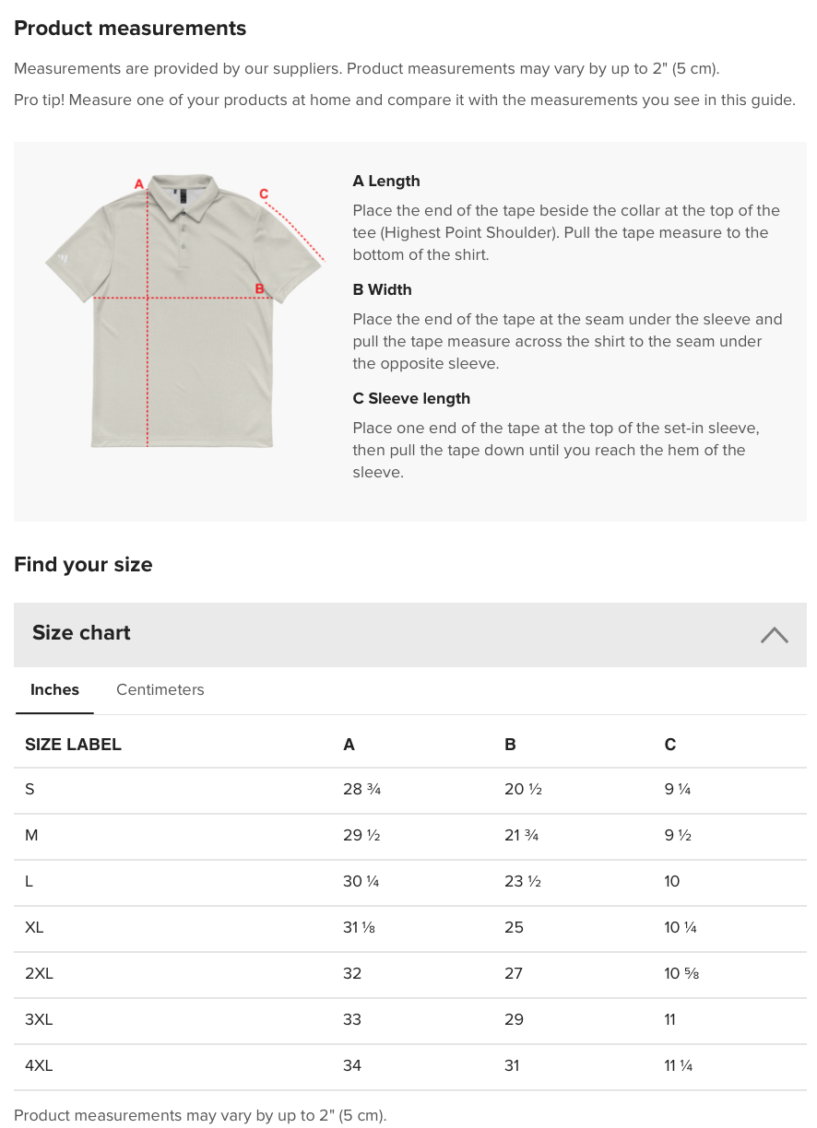The width and height of the screenshot is (817, 1128).
Task: Click the A column header in the table
Action: pyautogui.click(x=349, y=745)
